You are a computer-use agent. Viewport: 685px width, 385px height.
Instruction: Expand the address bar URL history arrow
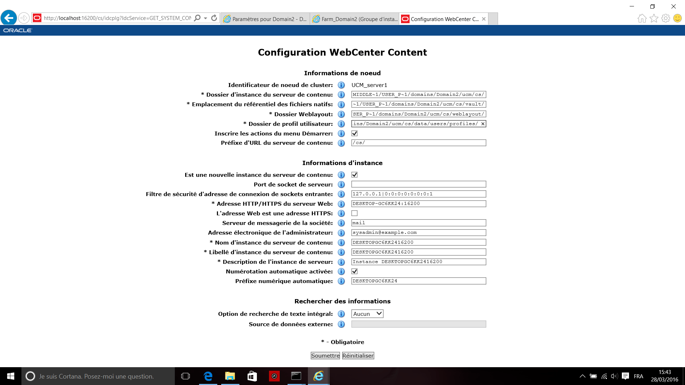coord(205,18)
